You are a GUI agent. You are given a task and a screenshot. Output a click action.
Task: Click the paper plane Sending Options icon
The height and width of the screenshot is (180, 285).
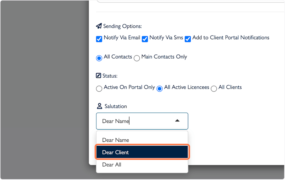point(99,26)
